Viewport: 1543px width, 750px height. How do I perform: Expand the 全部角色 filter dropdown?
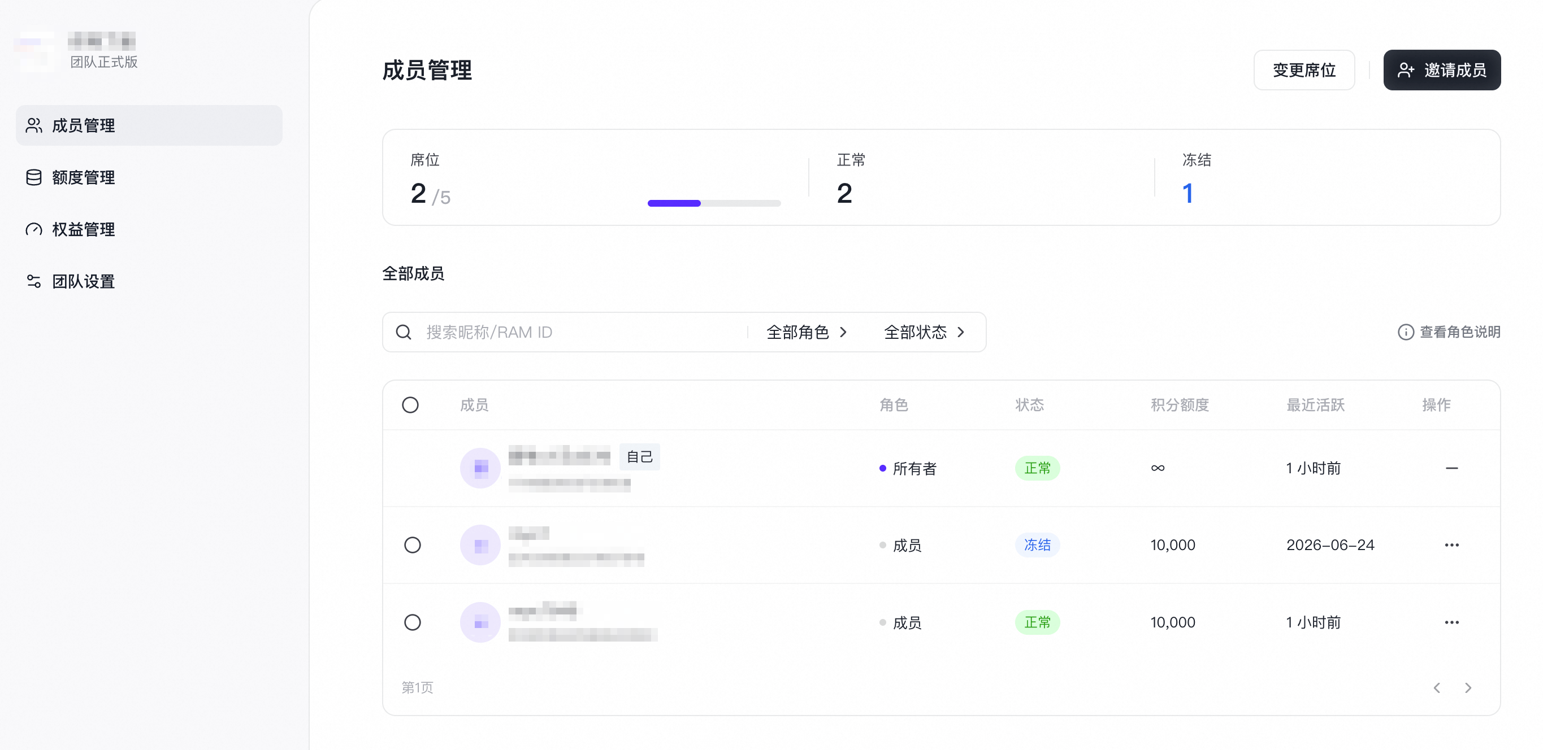pyautogui.click(x=806, y=332)
